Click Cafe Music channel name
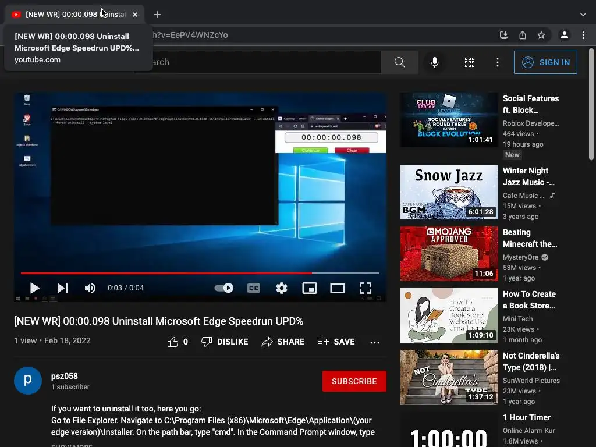Image resolution: width=596 pixels, height=447 pixels. [x=523, y=196]
